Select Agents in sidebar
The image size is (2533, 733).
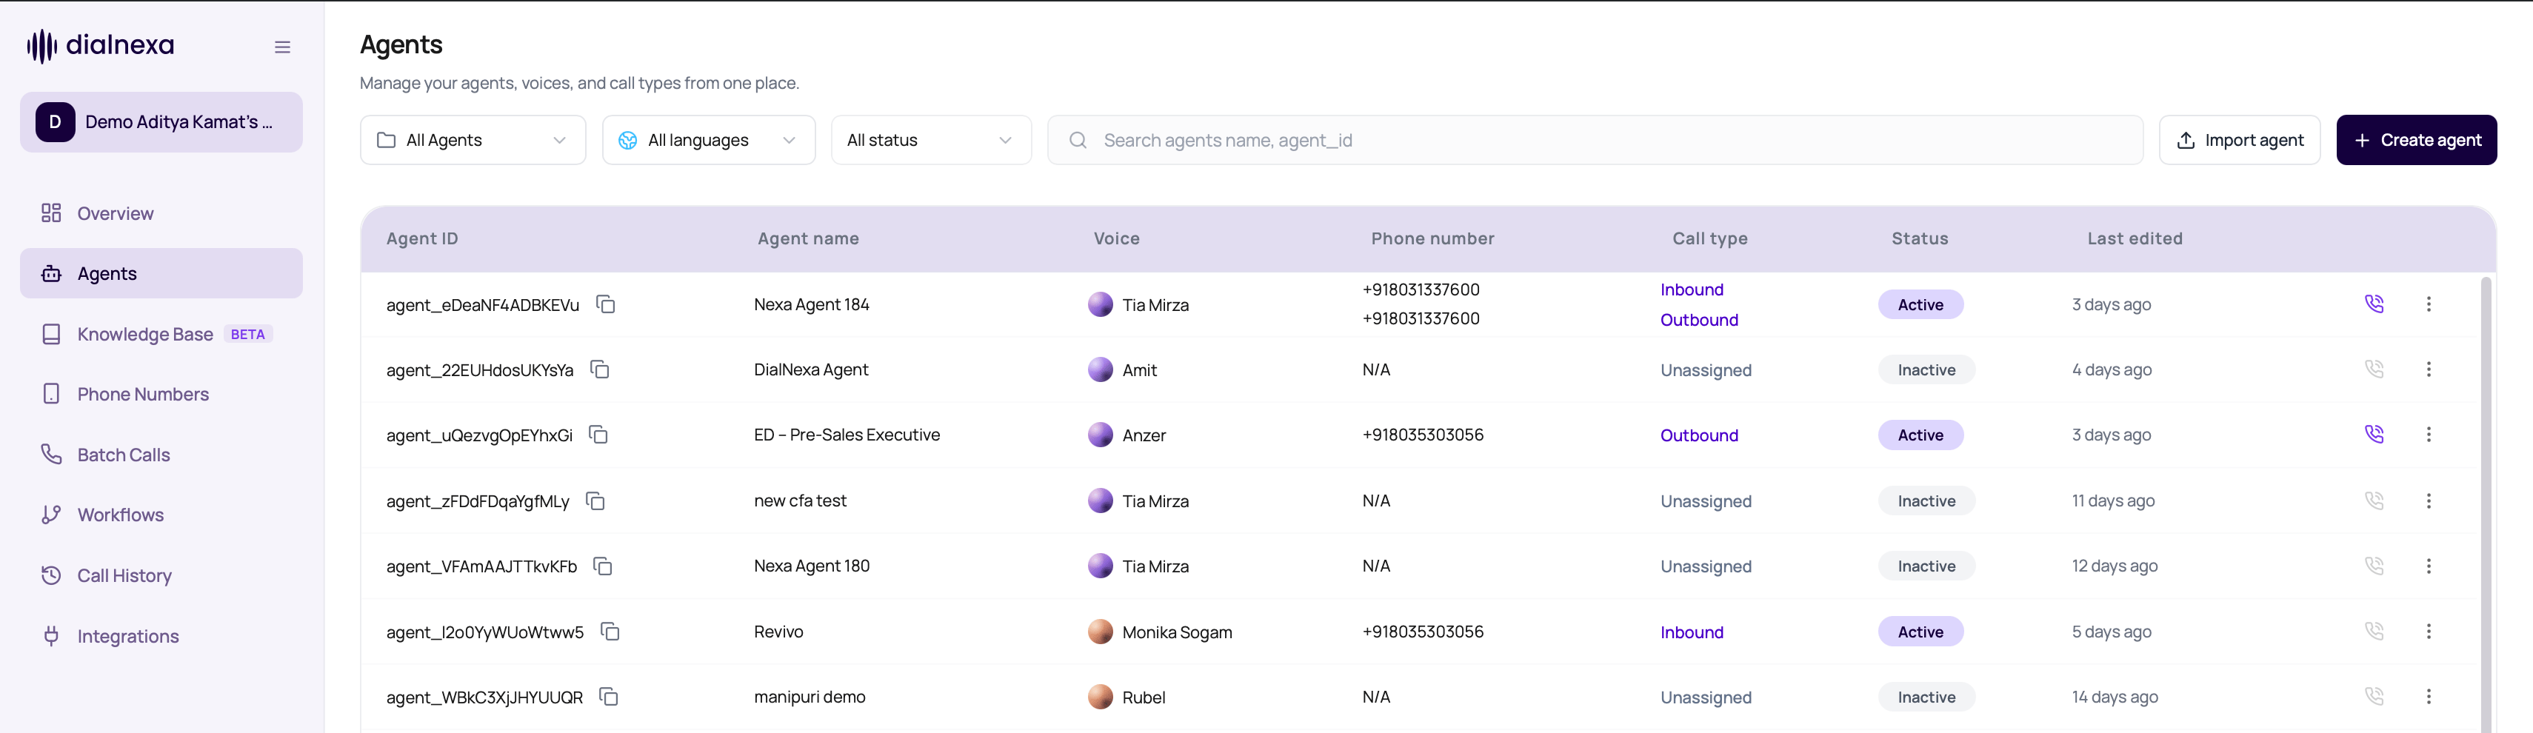coord(161,273)
